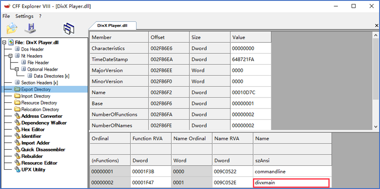The height and width of the screenshot is (189, 380).
Task: Select Resource Directory in the tree
Action: point(39,103)
